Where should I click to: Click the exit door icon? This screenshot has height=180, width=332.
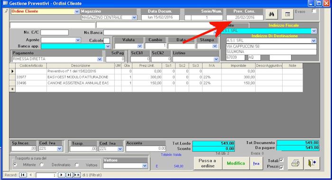coord(312,163)
